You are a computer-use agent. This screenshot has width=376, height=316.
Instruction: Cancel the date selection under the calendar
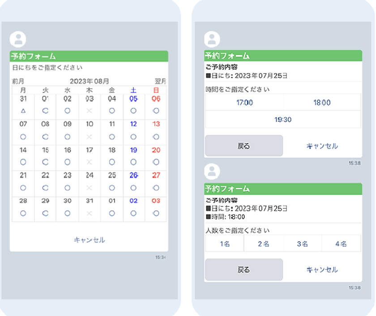coord(89,240)
